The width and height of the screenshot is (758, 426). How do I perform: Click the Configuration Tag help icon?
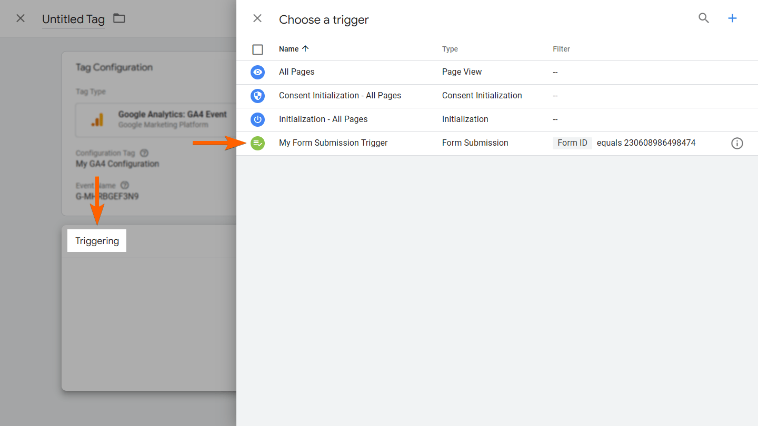pyautogui.click(x=144, y=153)
